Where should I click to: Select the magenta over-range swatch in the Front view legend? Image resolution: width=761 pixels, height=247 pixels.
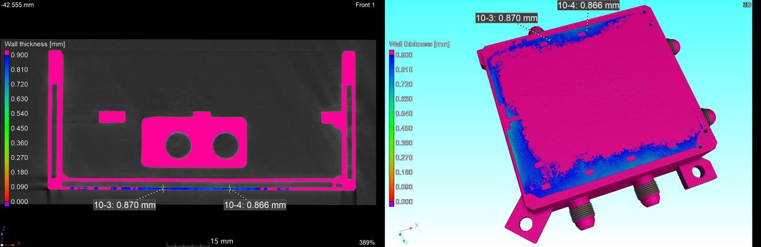pyautogui.click(x=7, y=53)
